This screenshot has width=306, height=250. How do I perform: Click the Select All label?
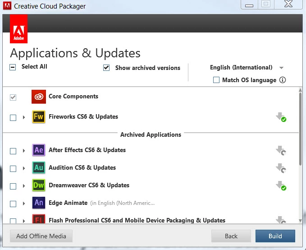click(34, 66)
